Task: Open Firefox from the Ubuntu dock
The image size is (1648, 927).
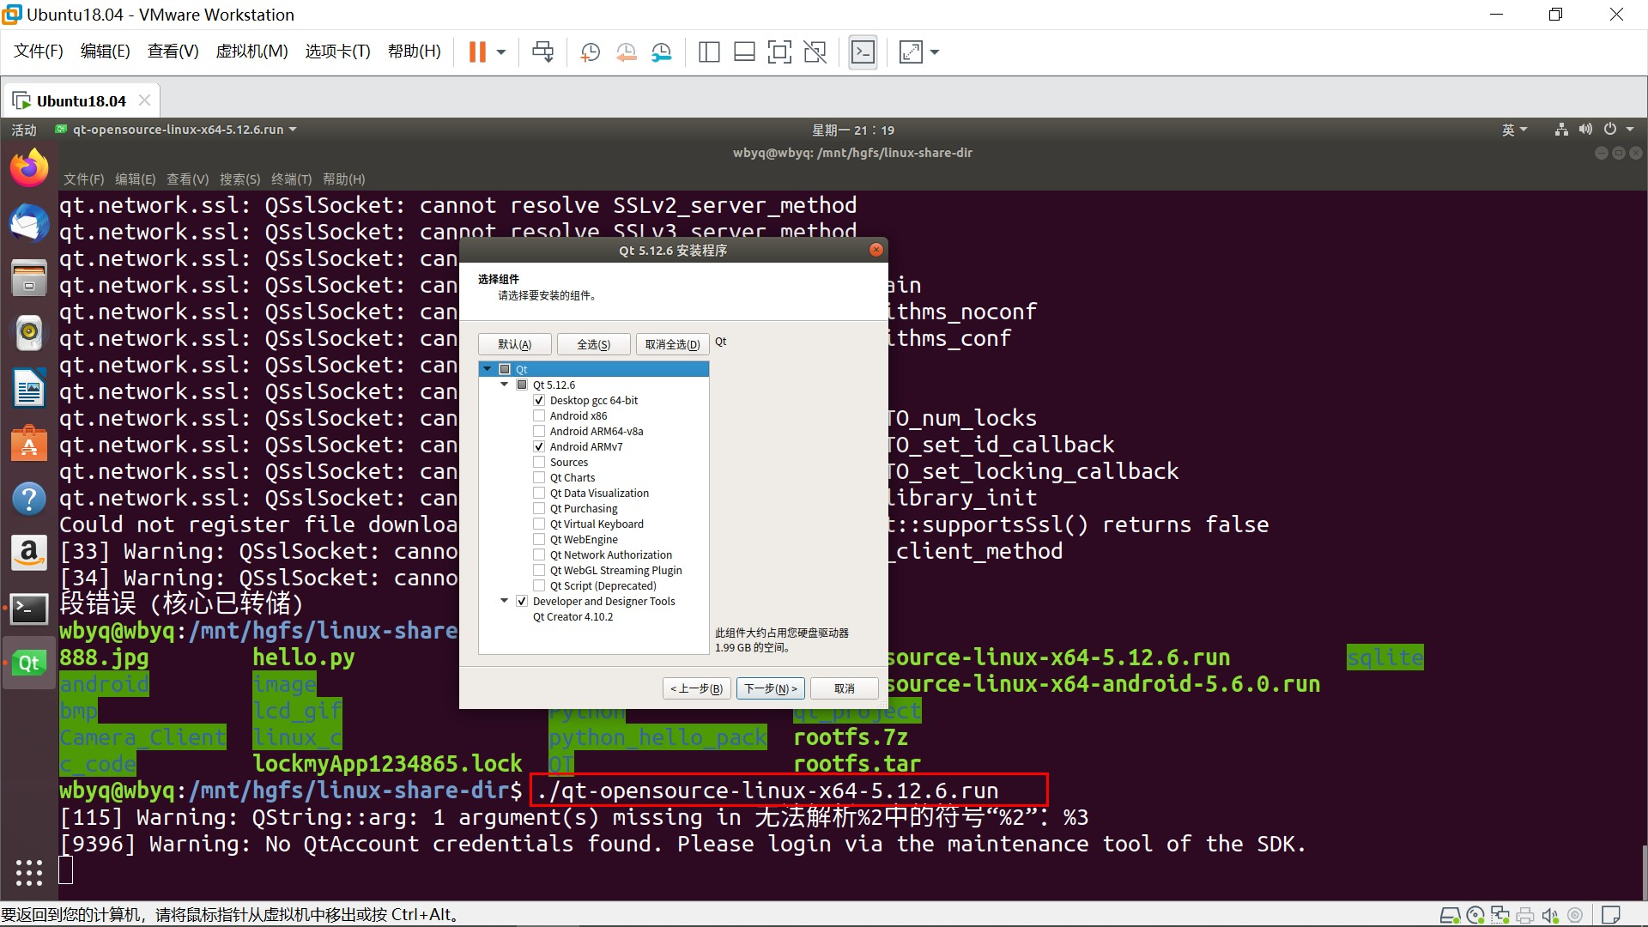Action: click(29, 168)
